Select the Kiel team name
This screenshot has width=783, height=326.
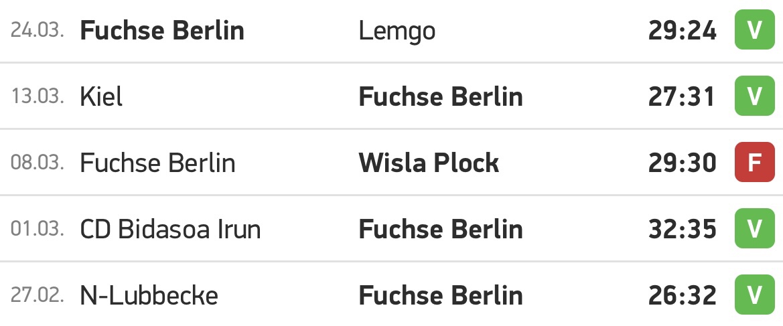[101, 97]
